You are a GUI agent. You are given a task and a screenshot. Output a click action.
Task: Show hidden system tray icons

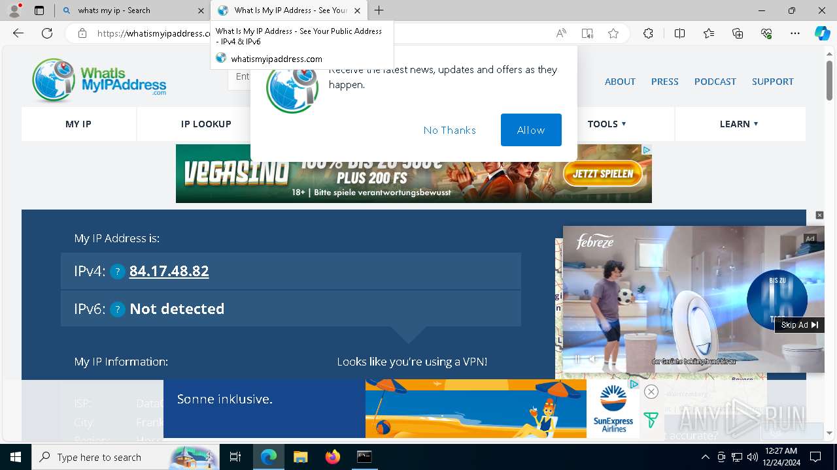tap(705, 457)
